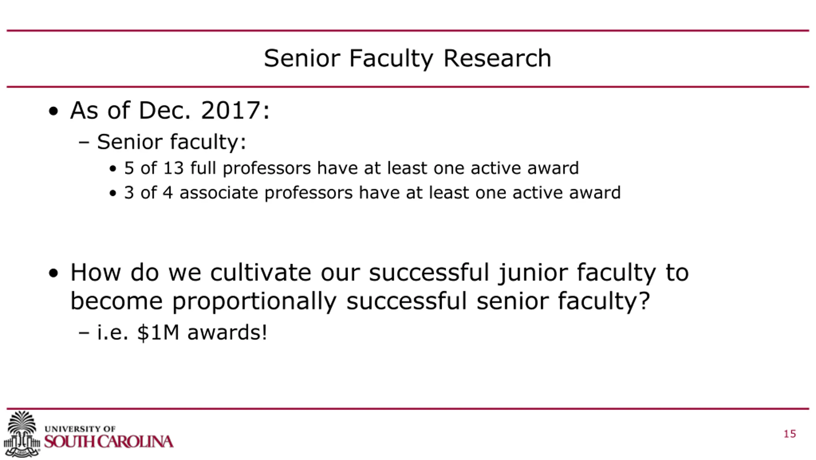The image size is (816, 460).
Task: Click the "become proportionally successful" text line
Action: coord(360,301)
